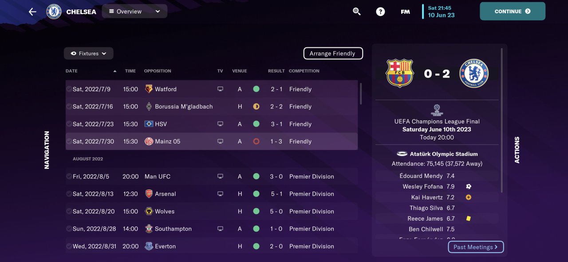Toggle the check circle beside Watford fixture
The height and width of the screenshot is (262, 568).
69,89
